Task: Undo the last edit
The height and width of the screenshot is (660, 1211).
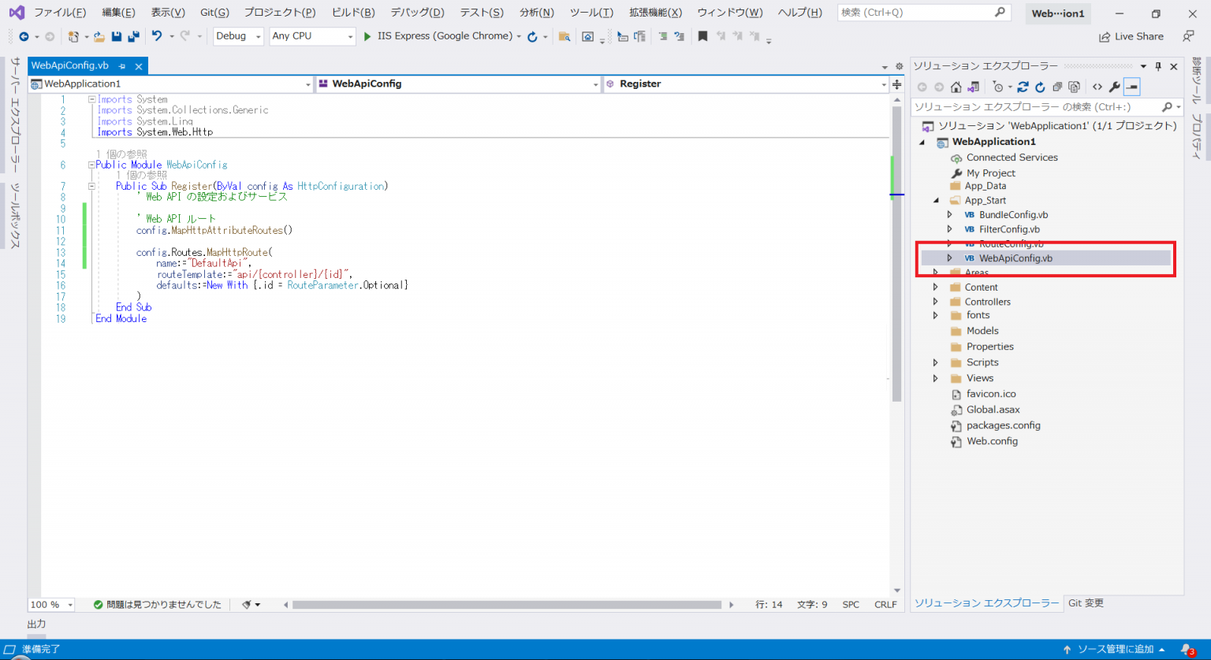Action: point(157,36)
